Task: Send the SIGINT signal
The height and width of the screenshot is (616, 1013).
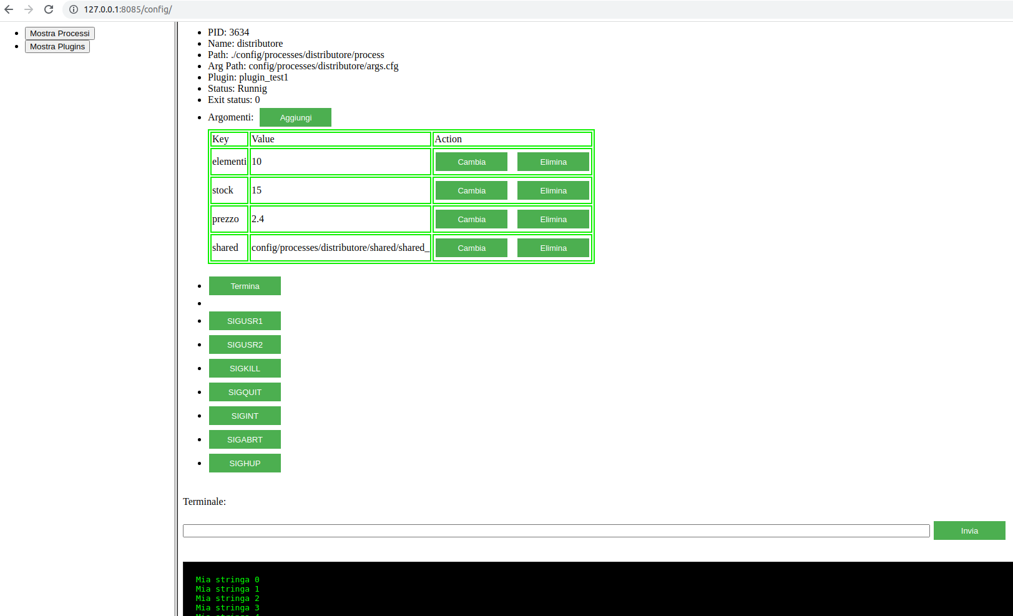Action: [245, 416]
